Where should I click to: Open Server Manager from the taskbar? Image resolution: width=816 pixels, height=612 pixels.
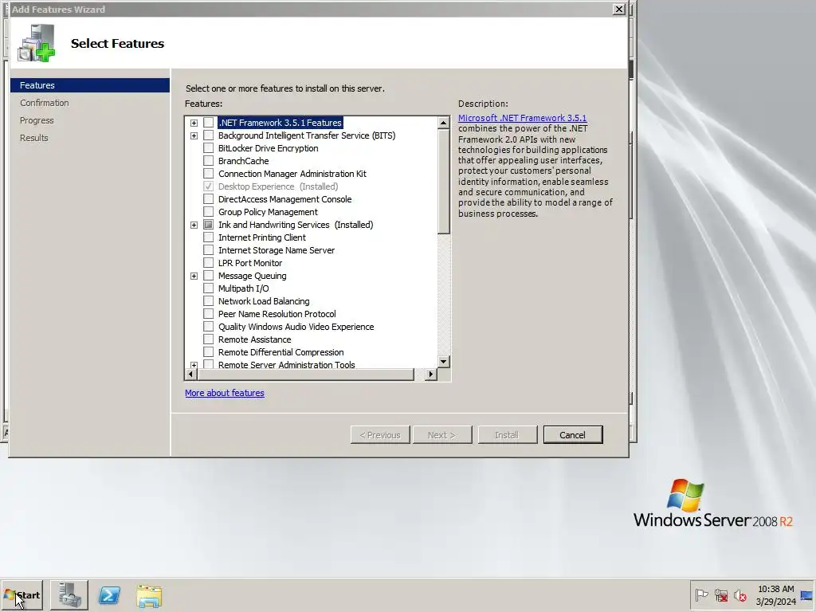point(69,594)
